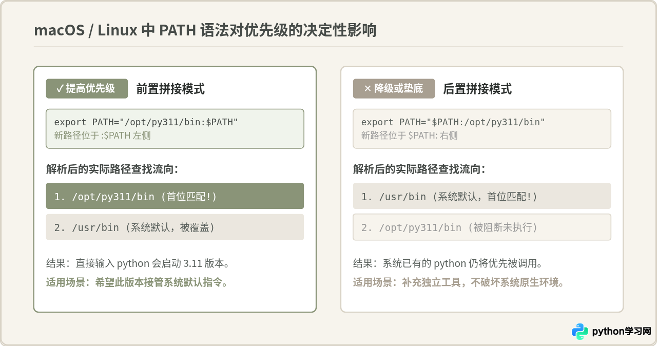Viewport: 657px width, 346px height.
Task: Click the main title about PATH 语法
Action: (205, 30)
